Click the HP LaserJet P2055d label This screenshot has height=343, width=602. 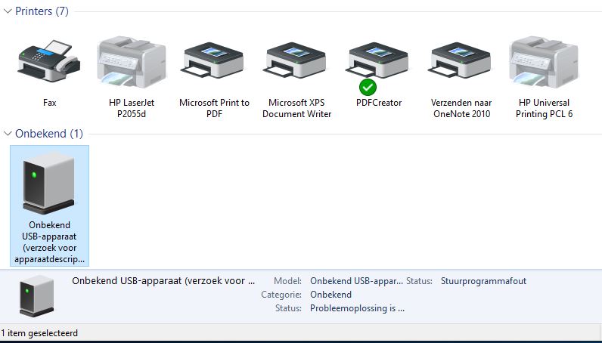tap(132, 108)
